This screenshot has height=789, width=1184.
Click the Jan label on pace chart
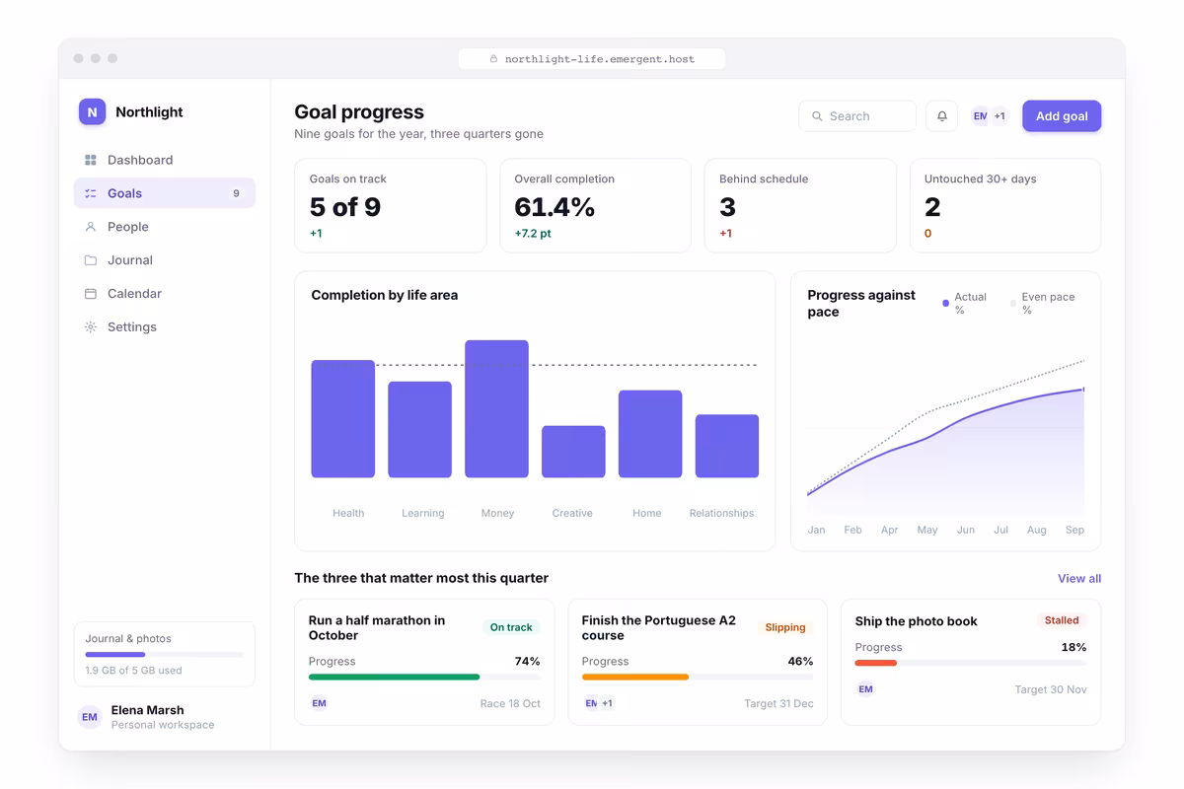(x=816, y=530)
